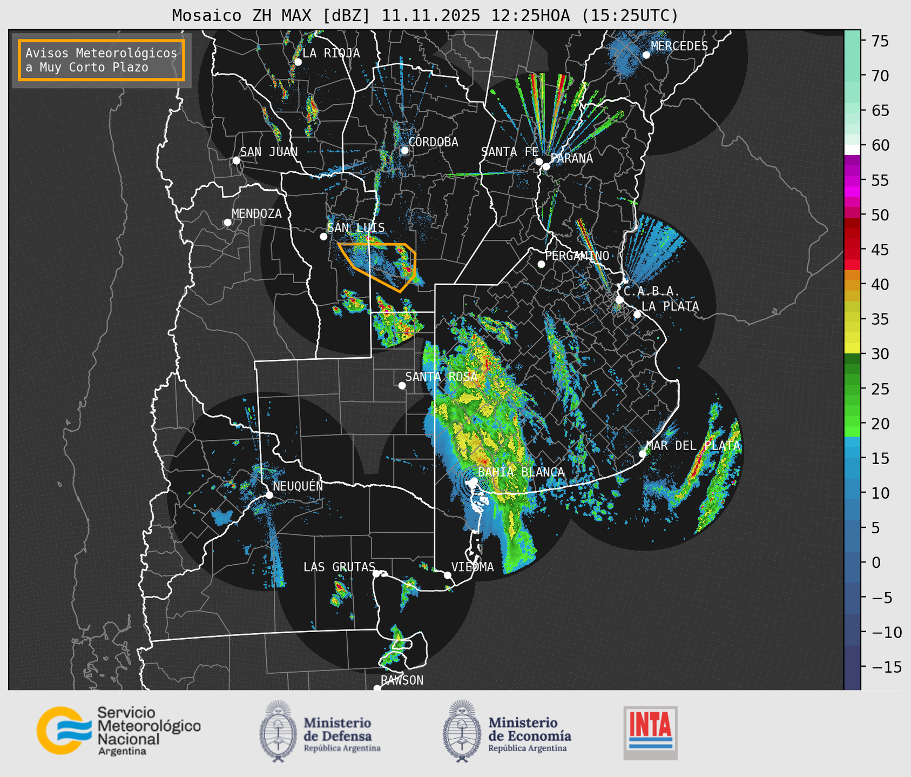Click the white 60 dBZ band on the color scale
911x777 pixels.
pos(852,150)
